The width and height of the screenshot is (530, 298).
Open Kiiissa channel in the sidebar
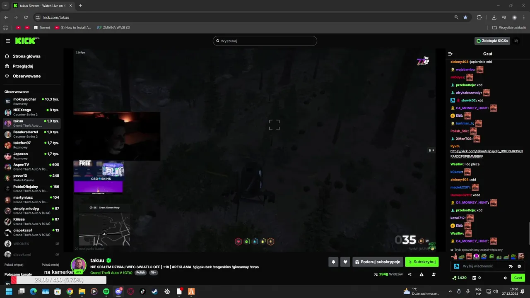point(32,221)
